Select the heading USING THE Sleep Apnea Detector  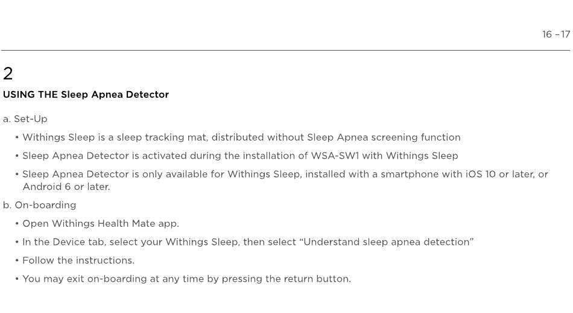click(86, 95)
